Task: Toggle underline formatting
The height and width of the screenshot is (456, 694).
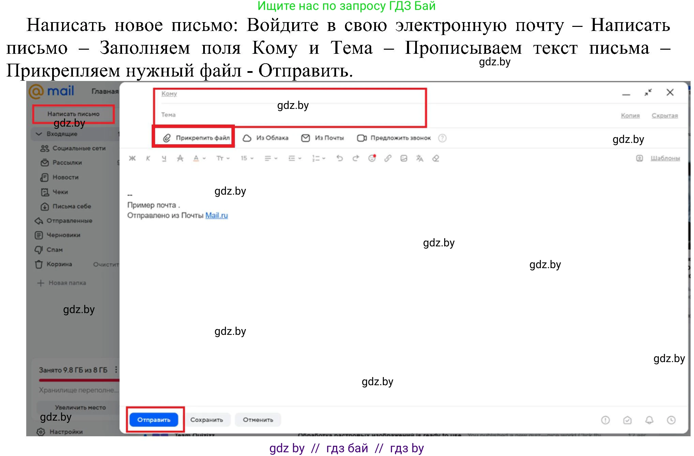Action: [x=164, y=158]
